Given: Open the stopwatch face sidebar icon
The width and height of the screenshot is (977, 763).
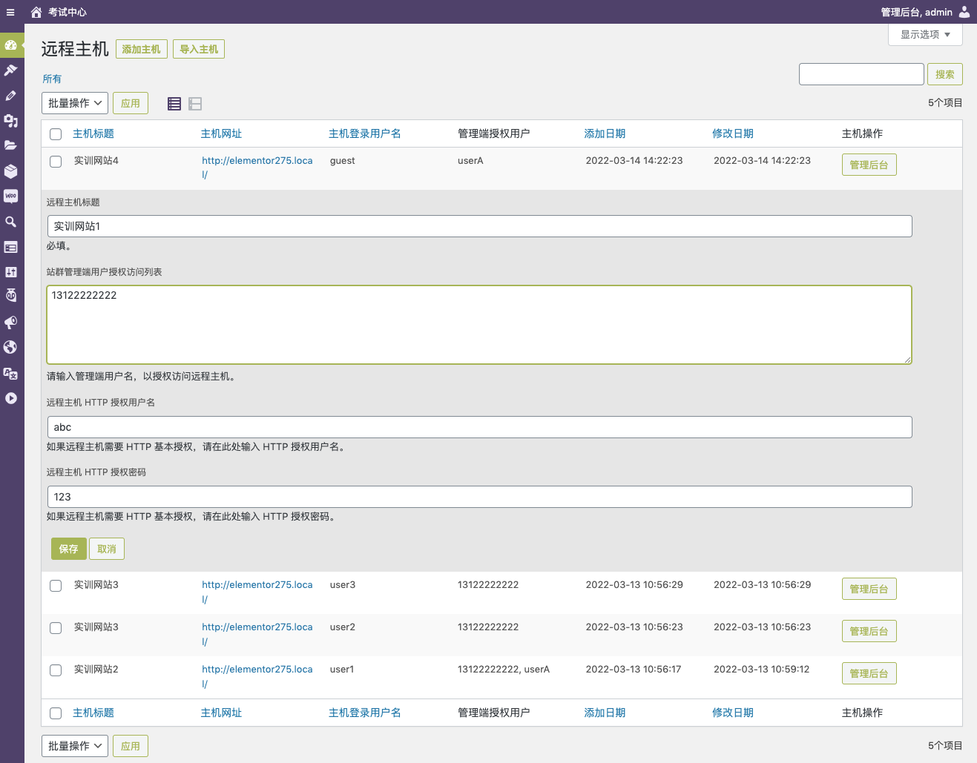Looking at the screenshot, I should click(x=10, y=296).
